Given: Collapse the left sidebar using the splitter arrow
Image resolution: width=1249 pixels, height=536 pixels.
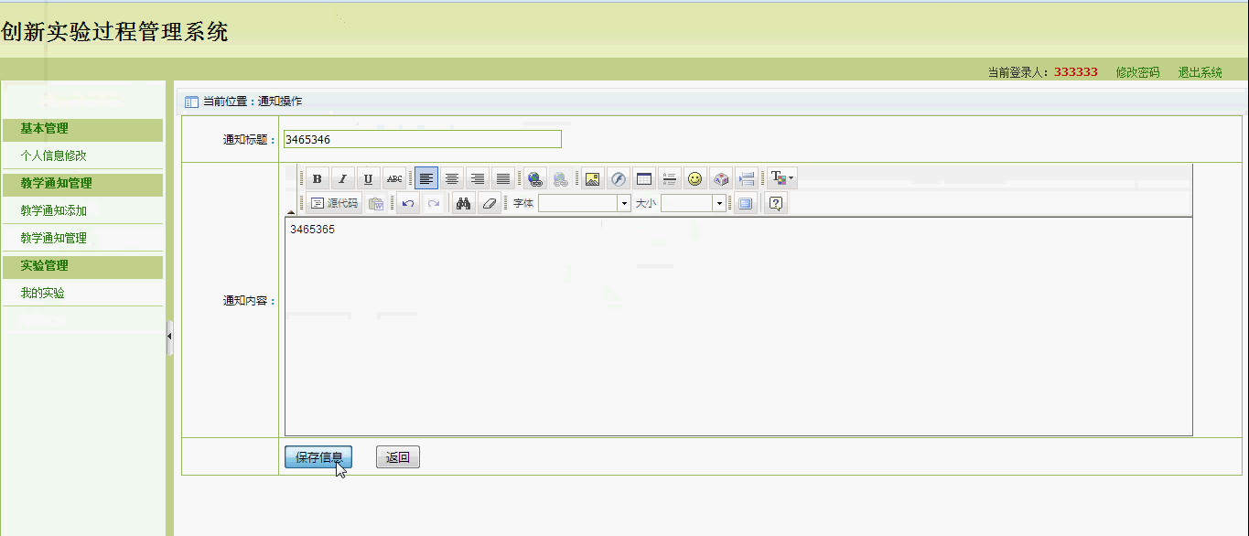Looking at the screenshot, I should [x=169, y=338].
